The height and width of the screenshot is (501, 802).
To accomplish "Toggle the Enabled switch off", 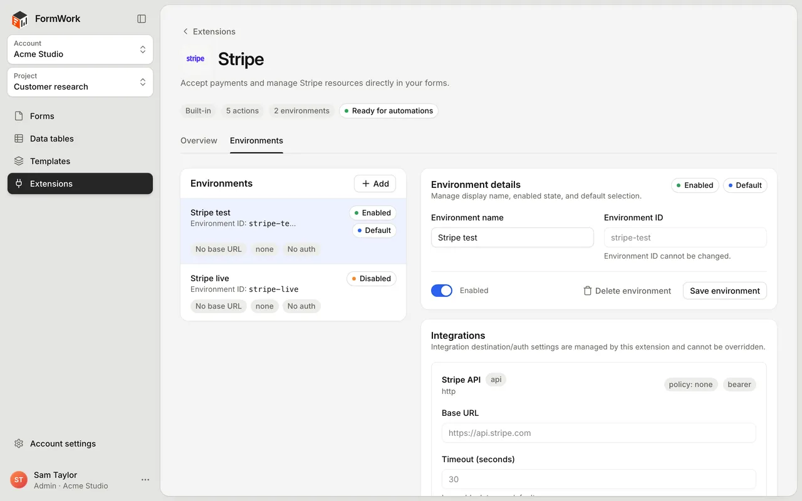I will point(442,291).
